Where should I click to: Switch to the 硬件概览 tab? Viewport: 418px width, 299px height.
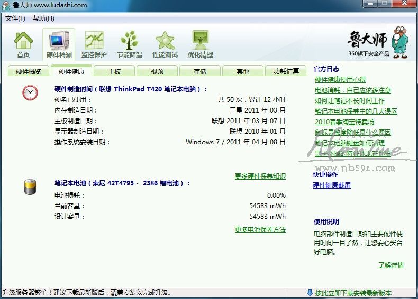[x=29, y=71]
